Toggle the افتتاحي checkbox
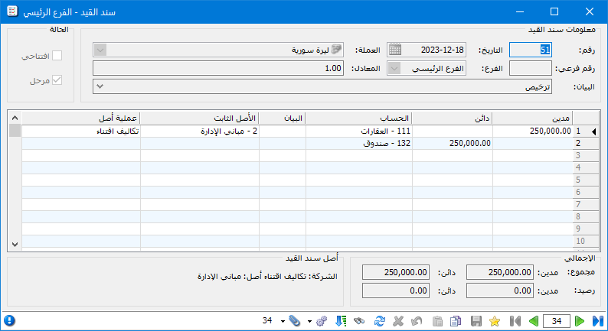This screenshot has height=331, width=608. (57, 56)
